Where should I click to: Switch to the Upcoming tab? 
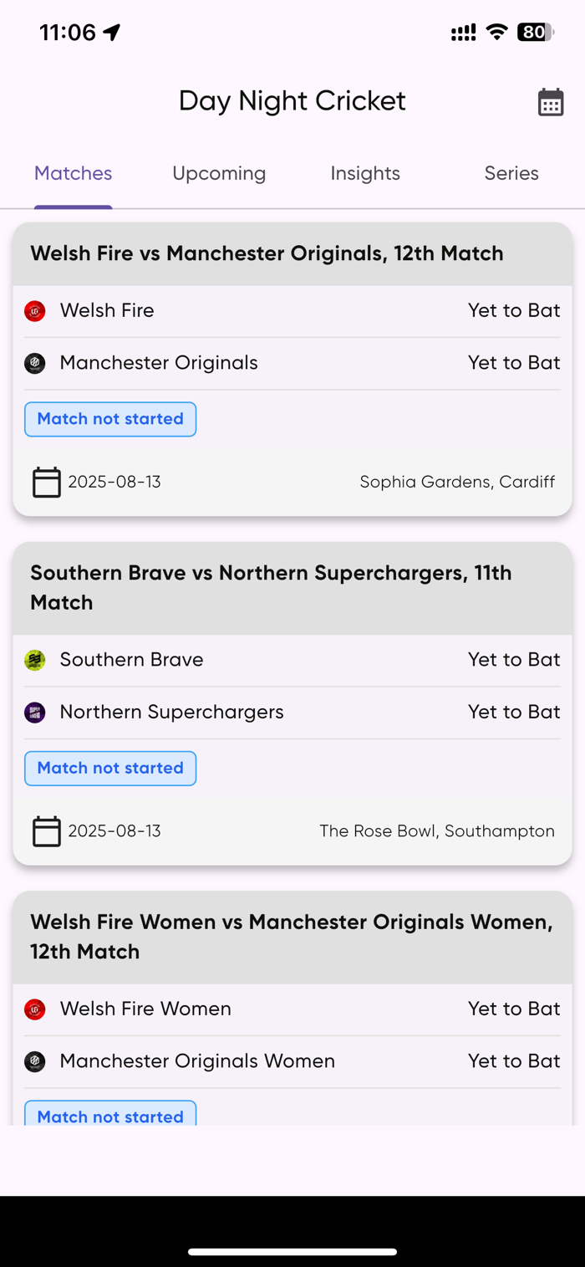(x=219, y=174)
